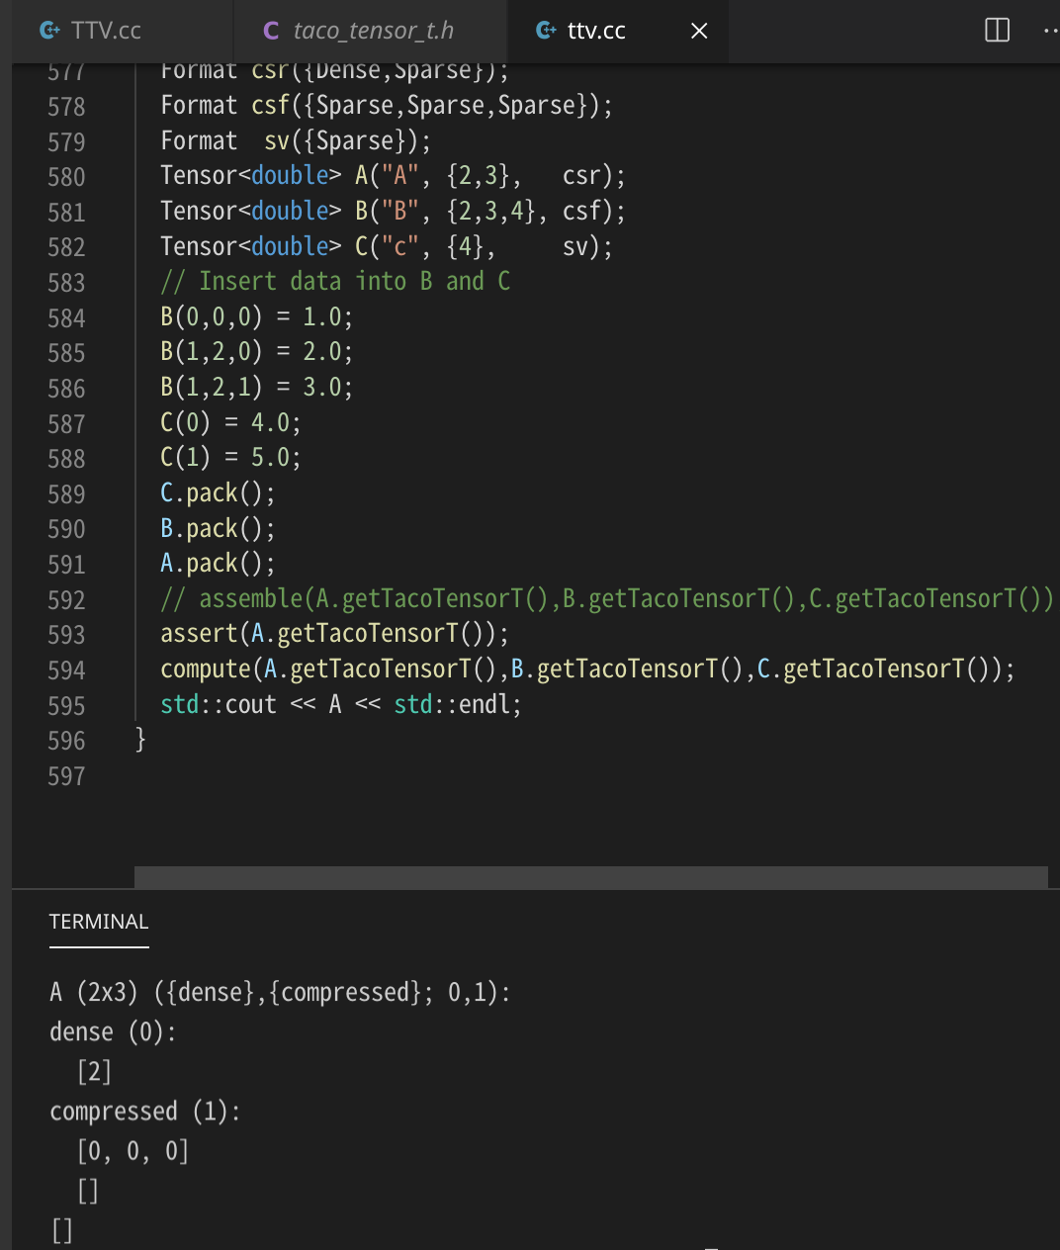Close the ttv.cc tab
Screen dimensions: 1060x1250
coord(698,31)
